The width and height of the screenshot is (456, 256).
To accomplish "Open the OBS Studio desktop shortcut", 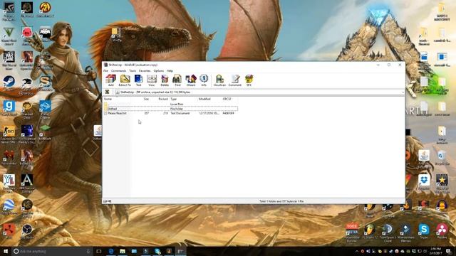I will pyautogui.click(x=27, y=231).
